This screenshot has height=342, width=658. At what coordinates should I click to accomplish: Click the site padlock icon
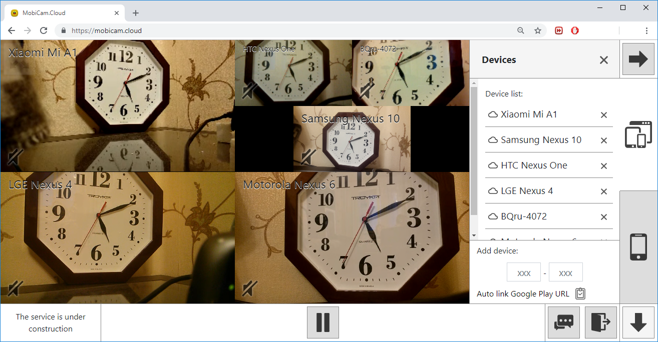[x=63, y=30]
